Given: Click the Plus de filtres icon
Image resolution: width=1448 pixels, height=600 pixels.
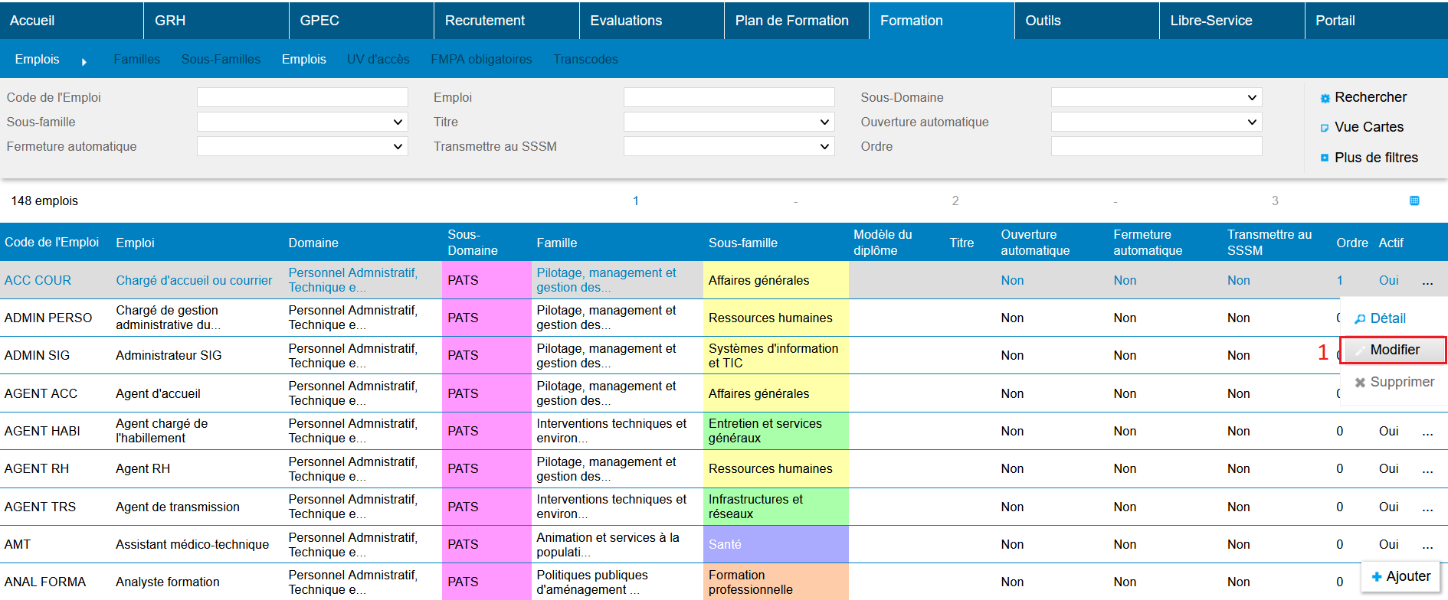Looking at the screenshot, I should 1325,158.
